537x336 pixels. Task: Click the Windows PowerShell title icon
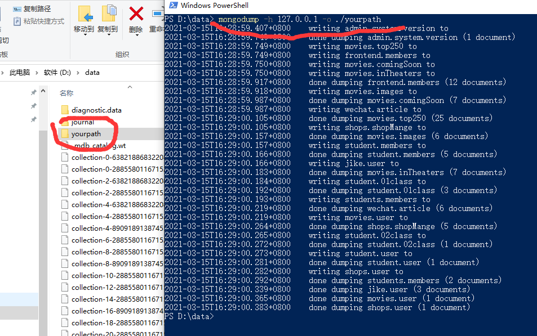click(x=174, y=5)
